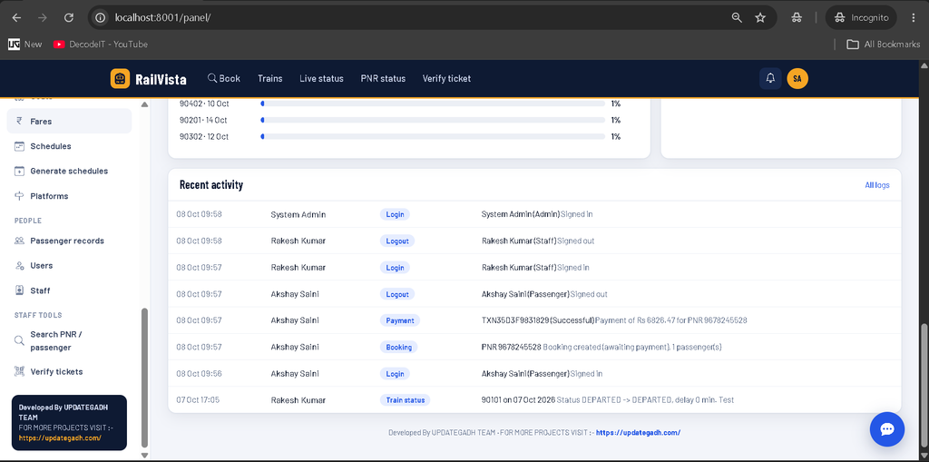This screenshot has width=929, height=462.
Task: Open All Bookmarks folder
Action: coord(883,44)
